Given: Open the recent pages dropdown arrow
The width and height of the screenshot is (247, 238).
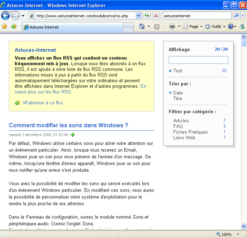Looking at the screenshot, I should (x=23, y=16).
